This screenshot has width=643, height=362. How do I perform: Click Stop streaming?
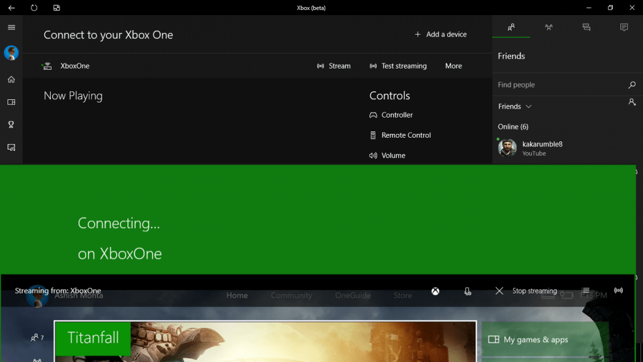tap(534, 291)
